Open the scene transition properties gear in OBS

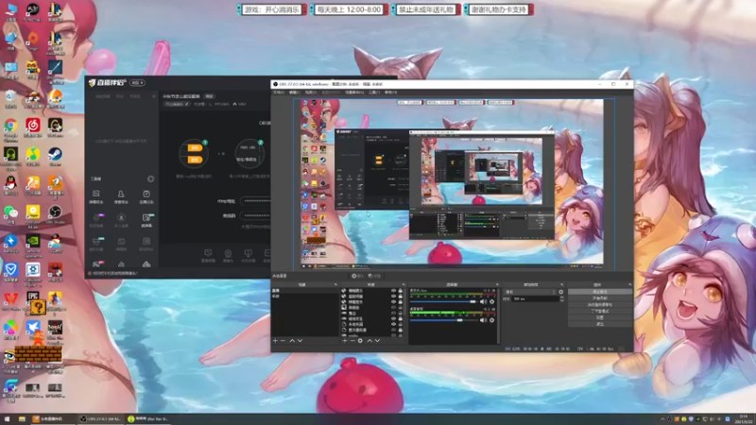coord(560,292)
